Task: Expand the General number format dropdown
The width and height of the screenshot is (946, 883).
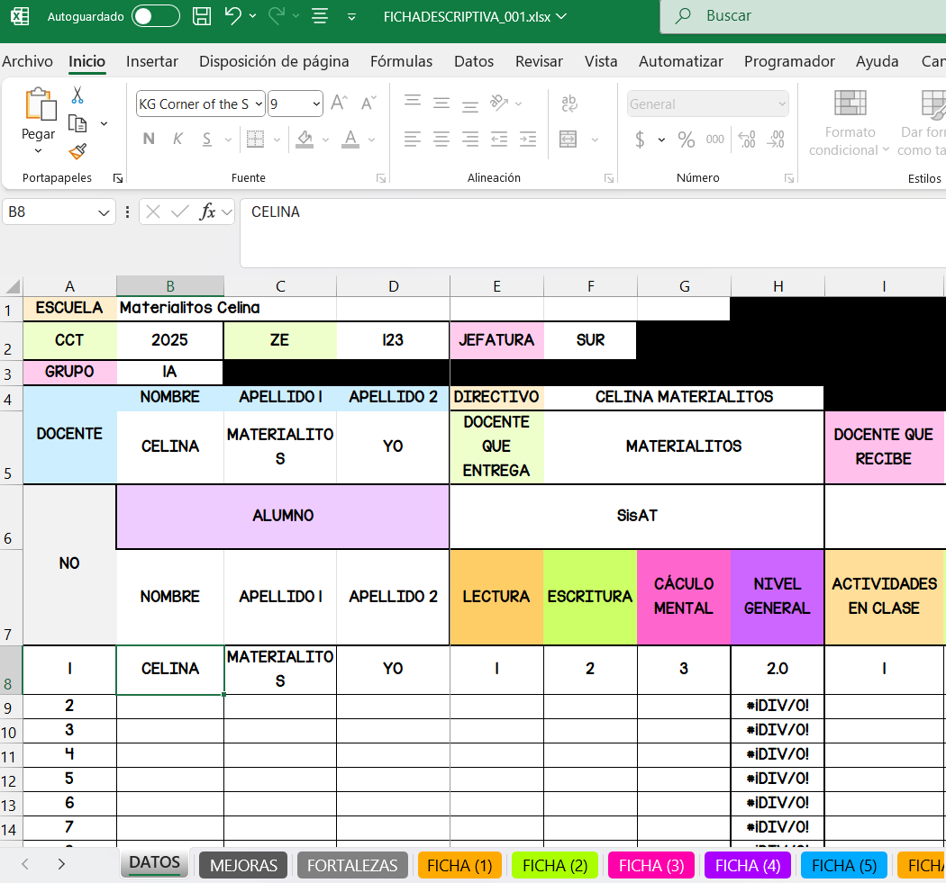Action: click(782, 104)
